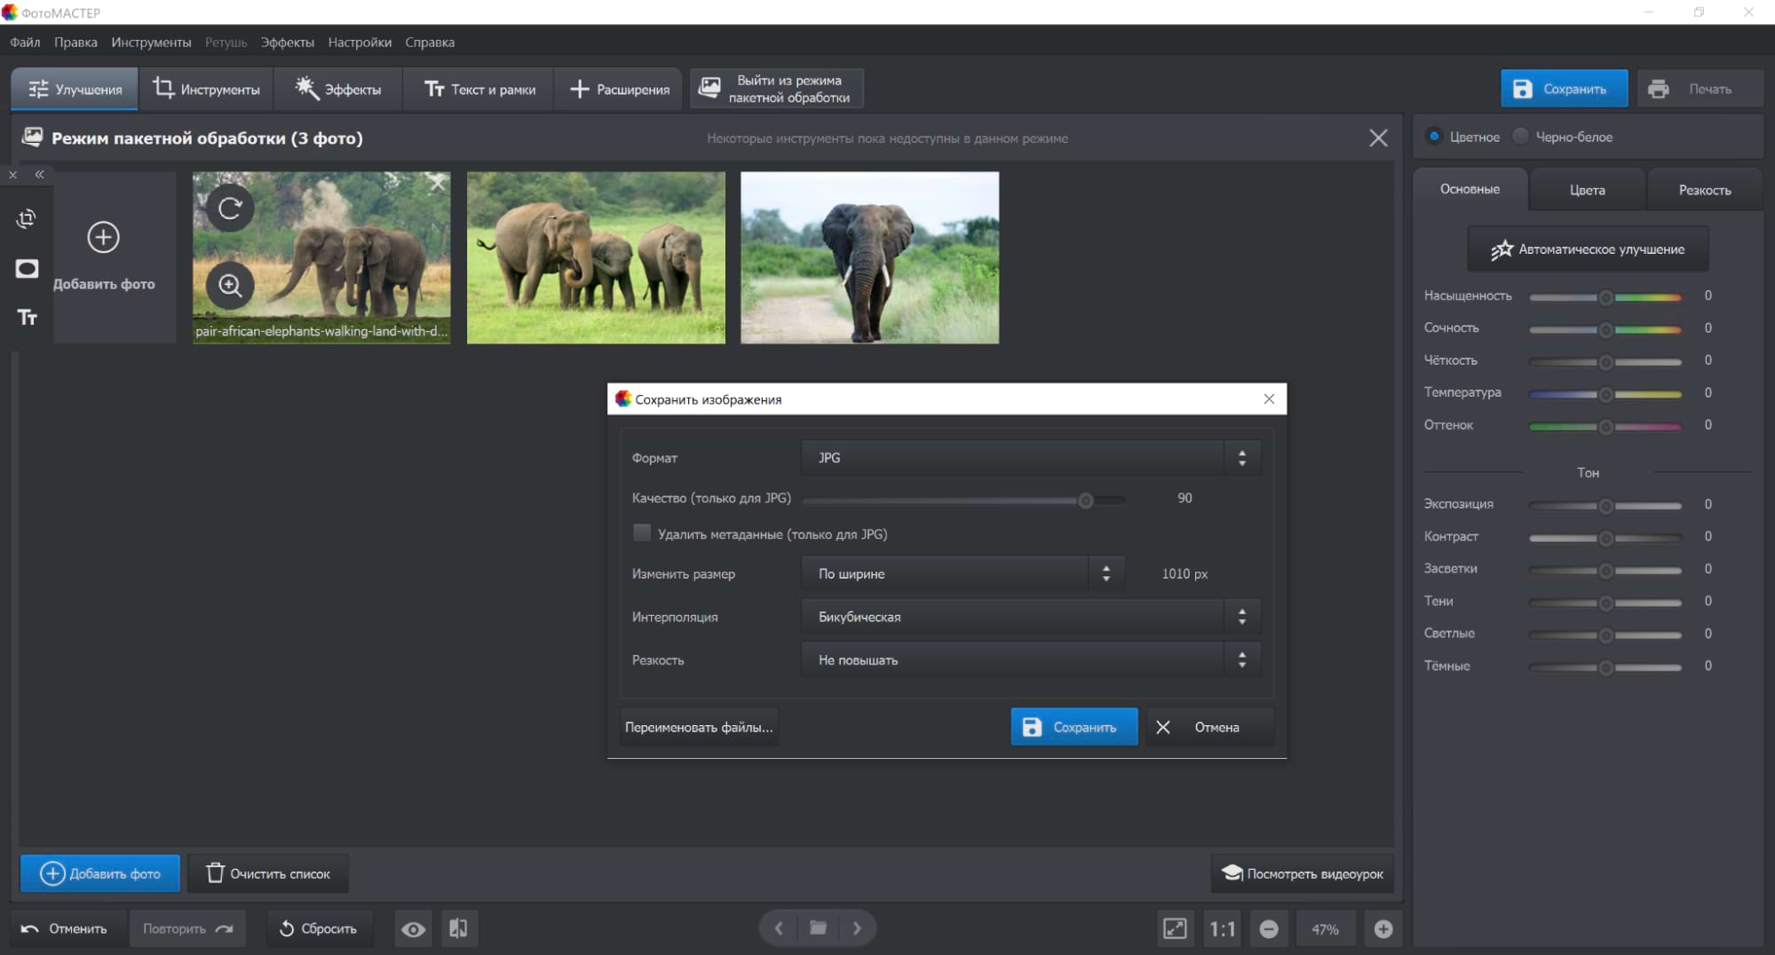The height and width of the screenshot is (955, 1775).
Task: Switch to the Цвета tab
Action: pyautogui.click(x=1587, y=190)
